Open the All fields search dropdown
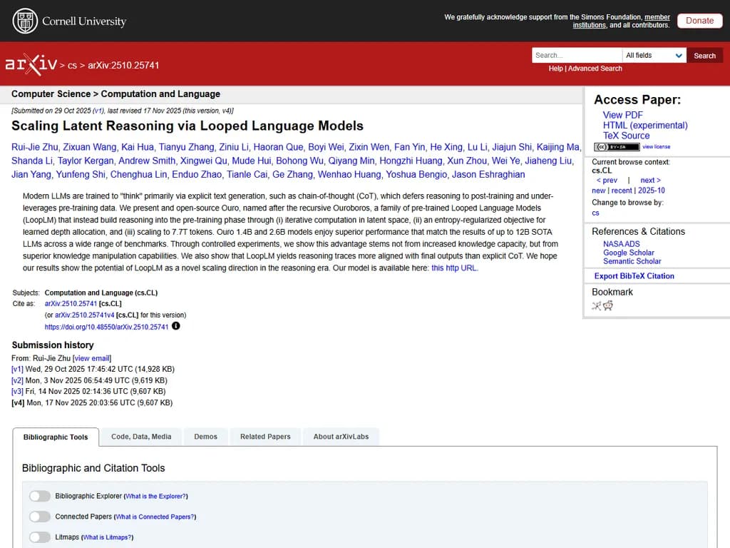 click(x=654, y=56)
